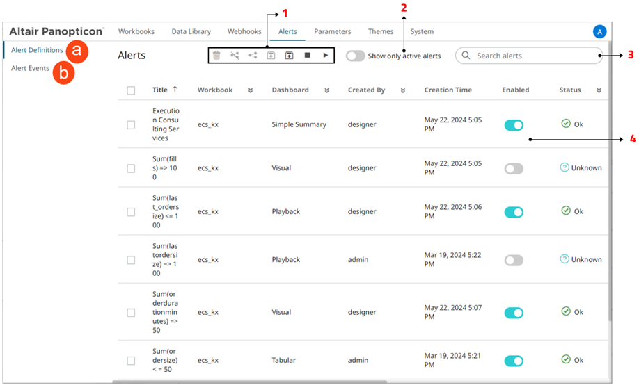Check the Execution Consulting Services row checkbox
Screen dimensions: 639x385
pyautogui.click(x=131, y=125)
